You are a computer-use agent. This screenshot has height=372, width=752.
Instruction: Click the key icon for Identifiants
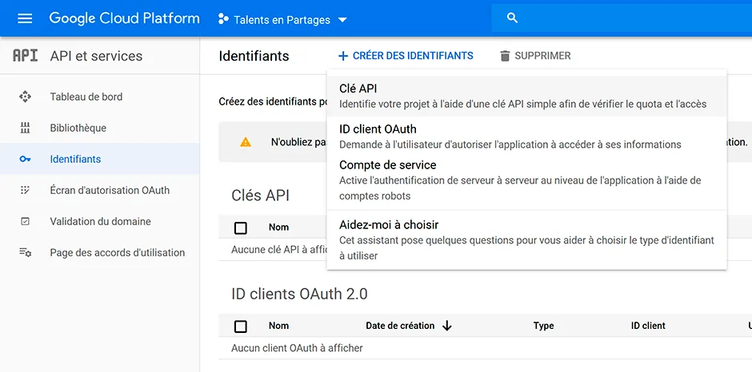25,159
